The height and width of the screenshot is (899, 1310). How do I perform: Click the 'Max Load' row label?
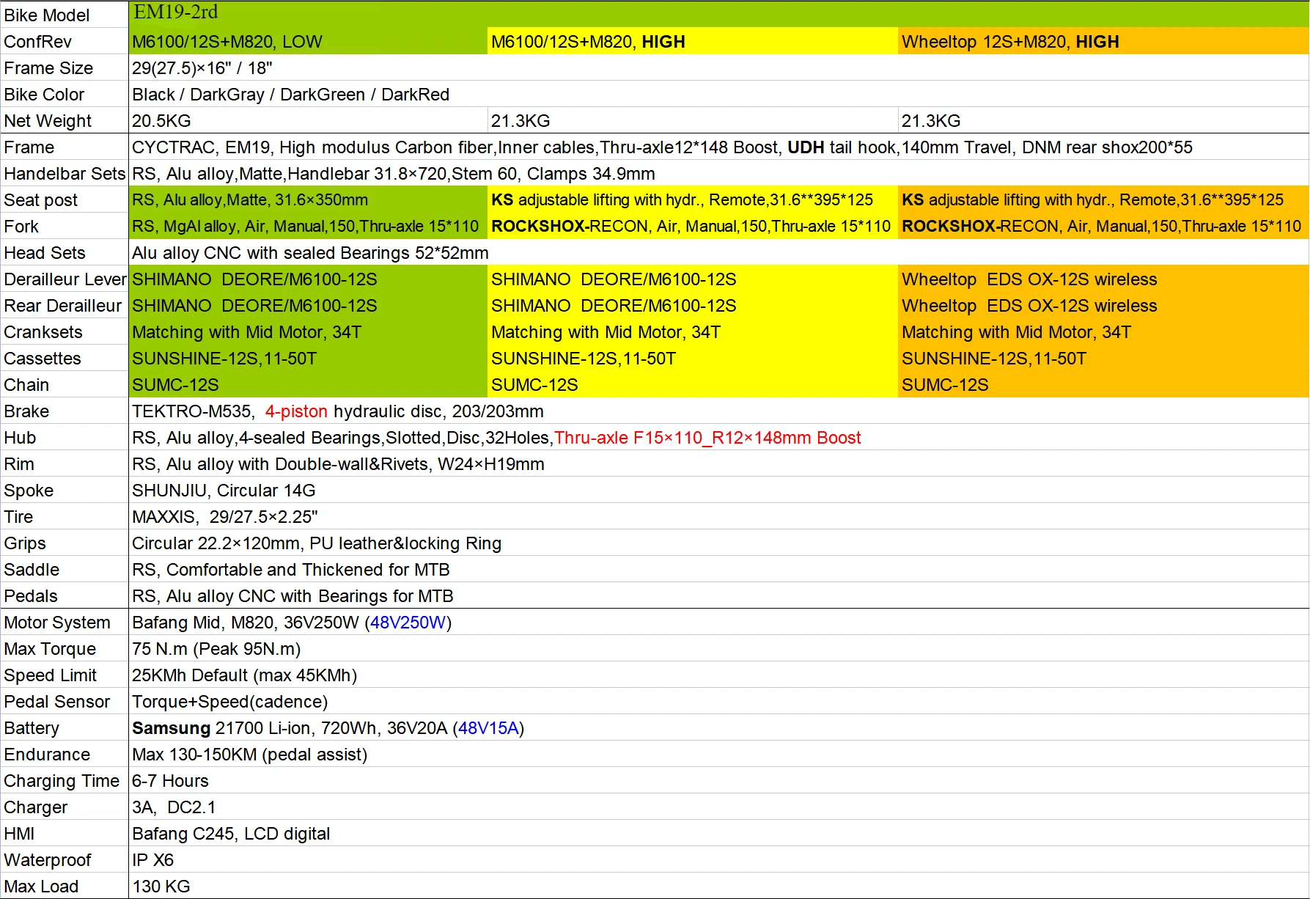[41, 887]
